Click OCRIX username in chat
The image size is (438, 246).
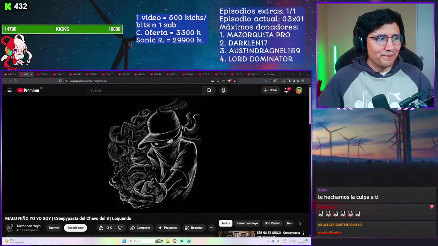click(x=322, y=190)
